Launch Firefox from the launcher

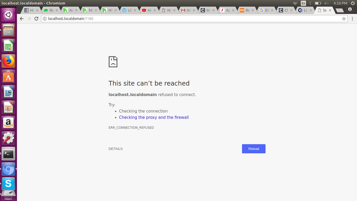click(x=9, y=61)
